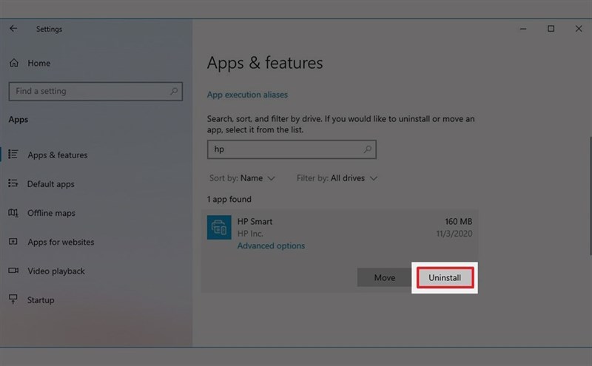
Task: Click the Offline maps map icon
Action: (x=13, y=213)
